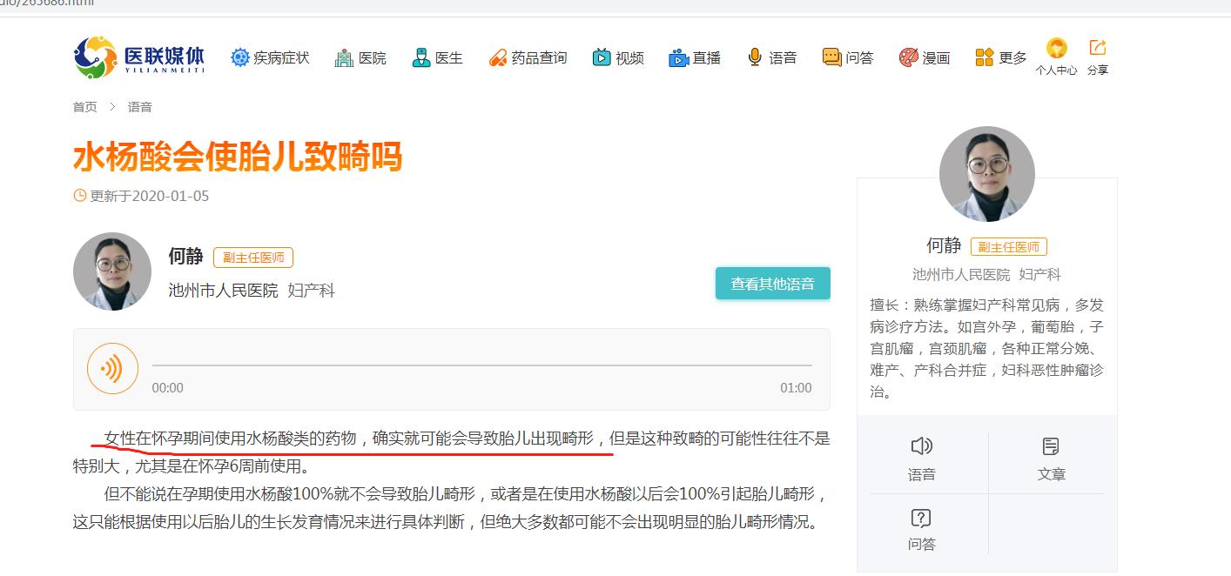Screen dimensions: 1231x576
Task: Open the 疾病症状 (disease symptoms) section
Action: click(270, 57)
